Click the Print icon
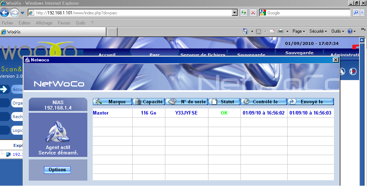The image size is (367, 186). pyautogui.click(x=281, y=31)
